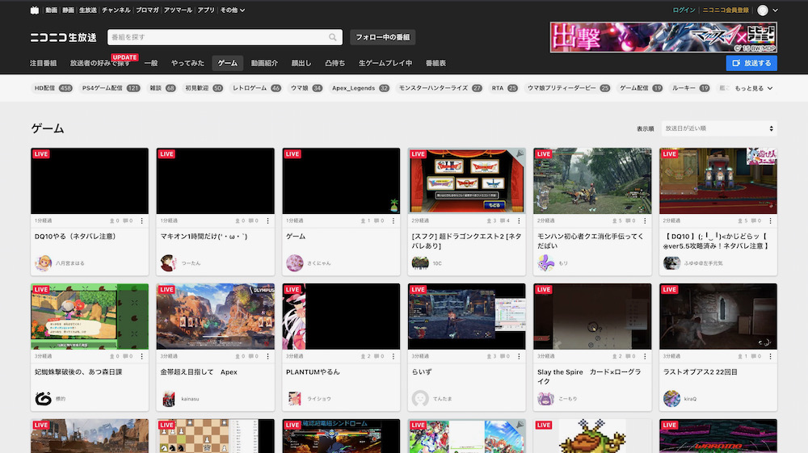Click the blue 放送する button
The width and height of the screenshot is (808, 453).
tap(751, 63)
